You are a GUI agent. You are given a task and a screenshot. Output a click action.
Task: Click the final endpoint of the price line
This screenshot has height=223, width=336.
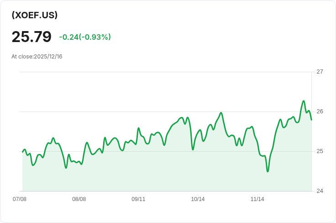(311, 120)
